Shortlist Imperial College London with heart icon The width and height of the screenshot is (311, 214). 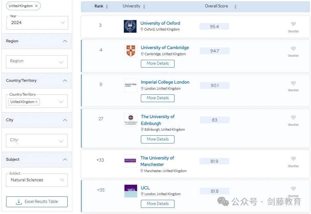pyautogui.click(x=293, y=83)
